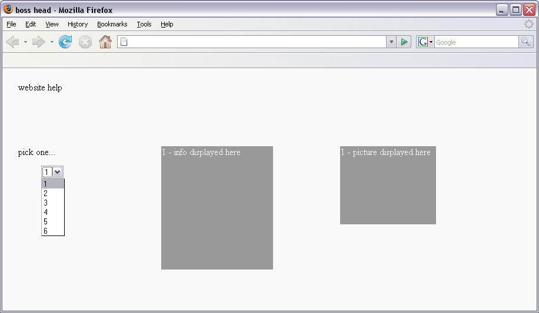Go forward with the Forward arrow
The image size is (539, 313).
tap(38, 42)
